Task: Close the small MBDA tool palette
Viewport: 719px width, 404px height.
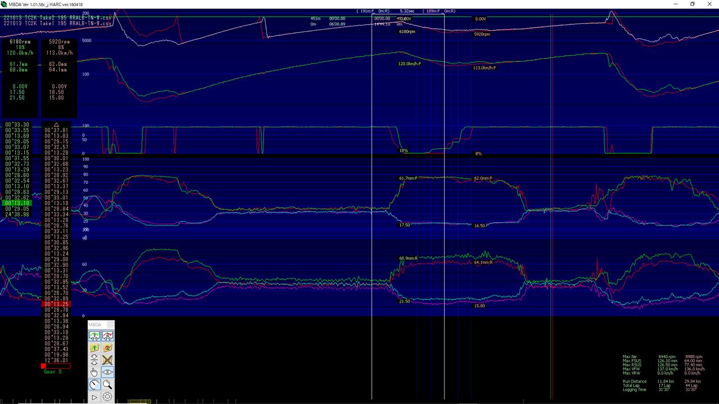Action: pos(111,324)
